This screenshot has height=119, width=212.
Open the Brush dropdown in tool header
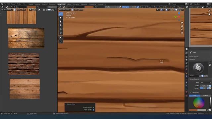pyautogui.click(x=142, y=7)
